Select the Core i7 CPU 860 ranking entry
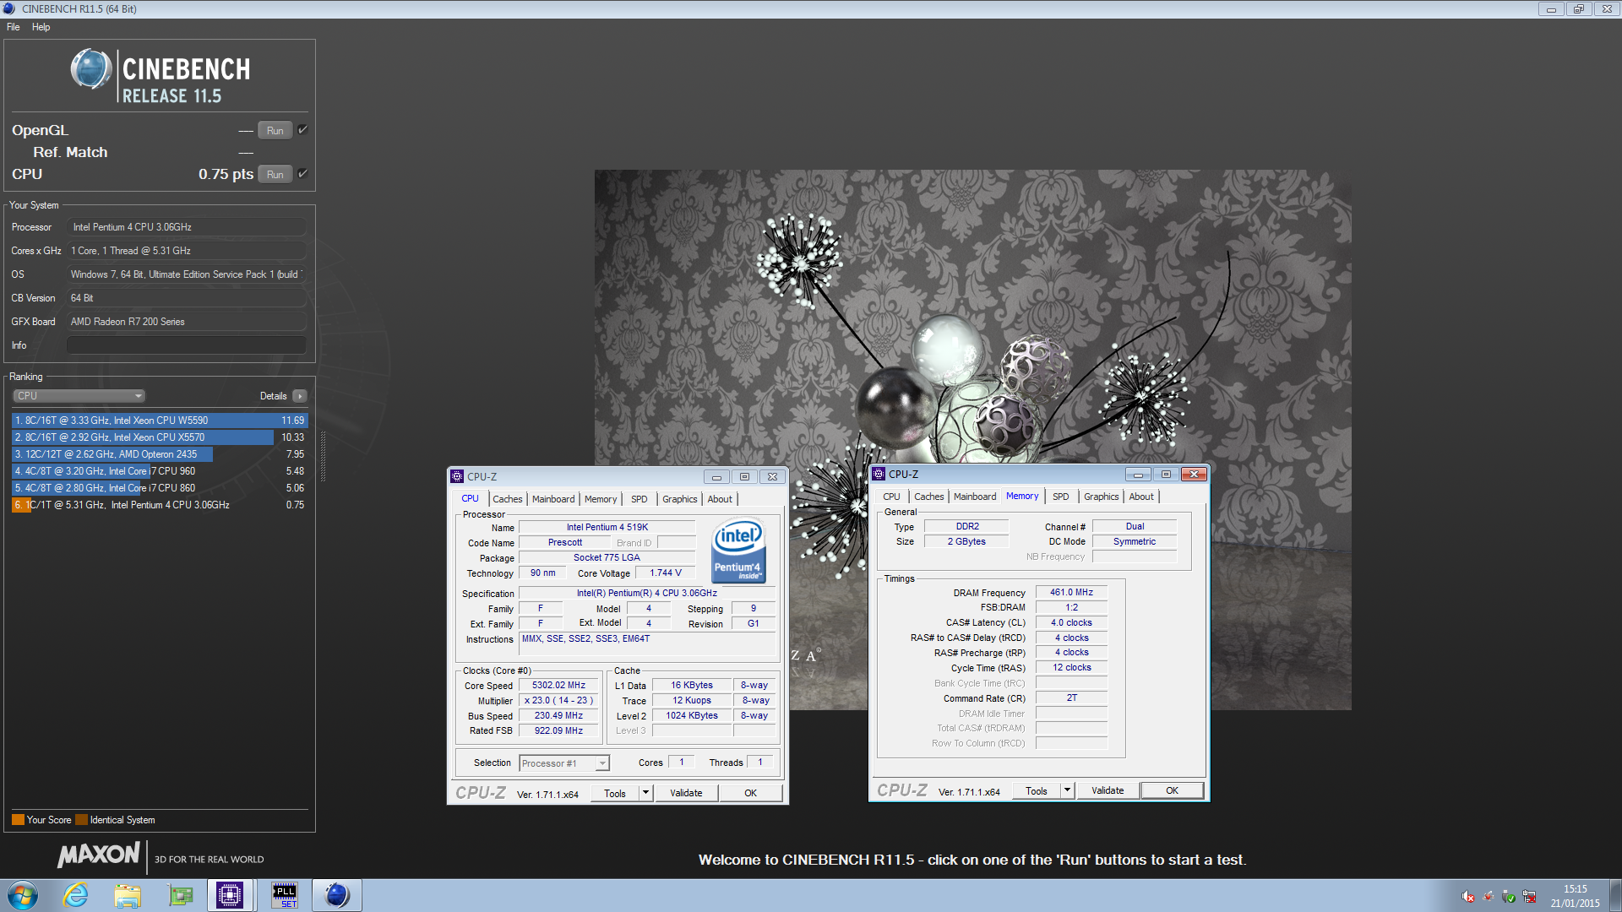 (160, 488)
